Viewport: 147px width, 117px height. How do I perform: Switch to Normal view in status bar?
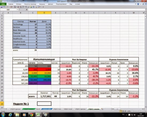coord(121,111)
